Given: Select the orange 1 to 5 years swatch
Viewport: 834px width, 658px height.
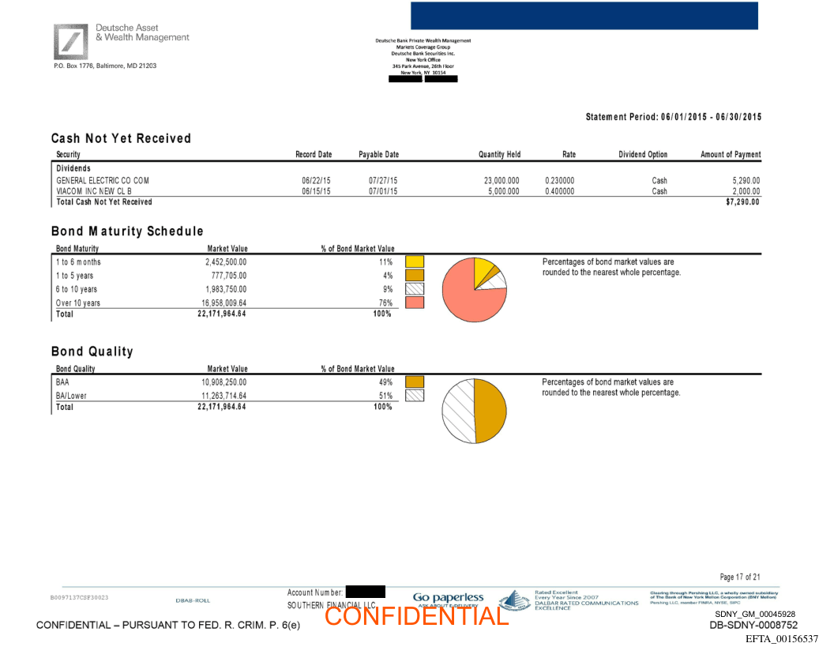Looking at the screenshot, I should pyautogui.click(x=415, y=275).
